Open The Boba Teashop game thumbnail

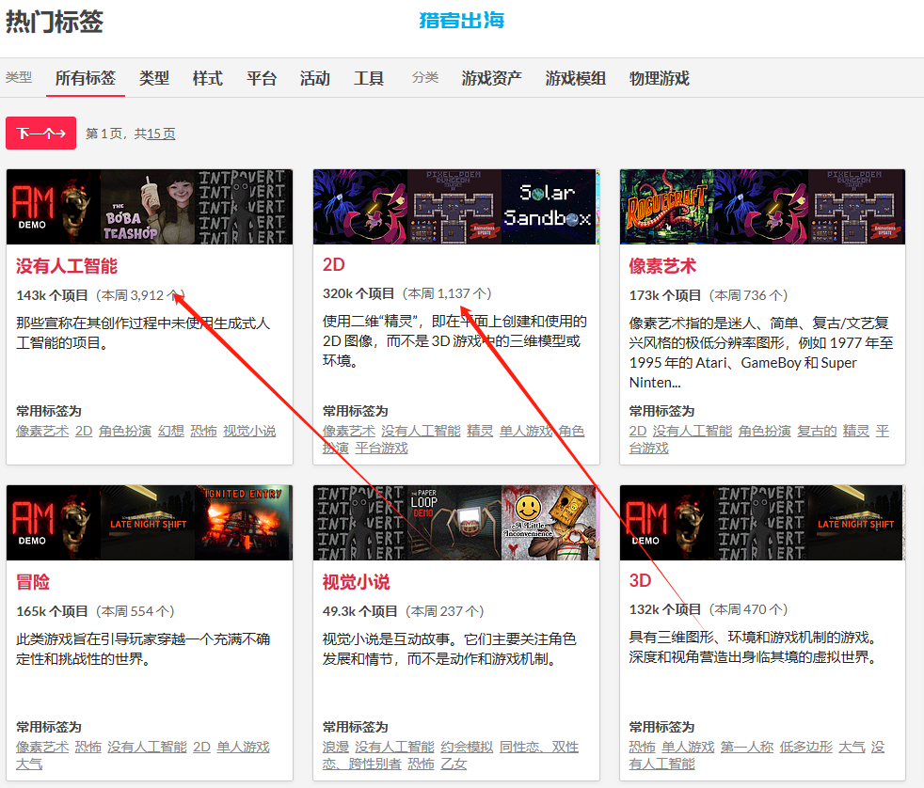click(148, 207)
